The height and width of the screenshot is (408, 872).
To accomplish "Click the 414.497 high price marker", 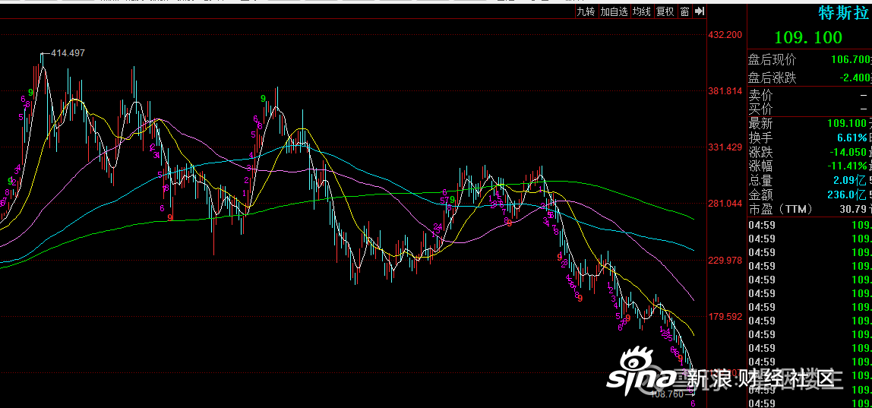I will coord(68,53).
